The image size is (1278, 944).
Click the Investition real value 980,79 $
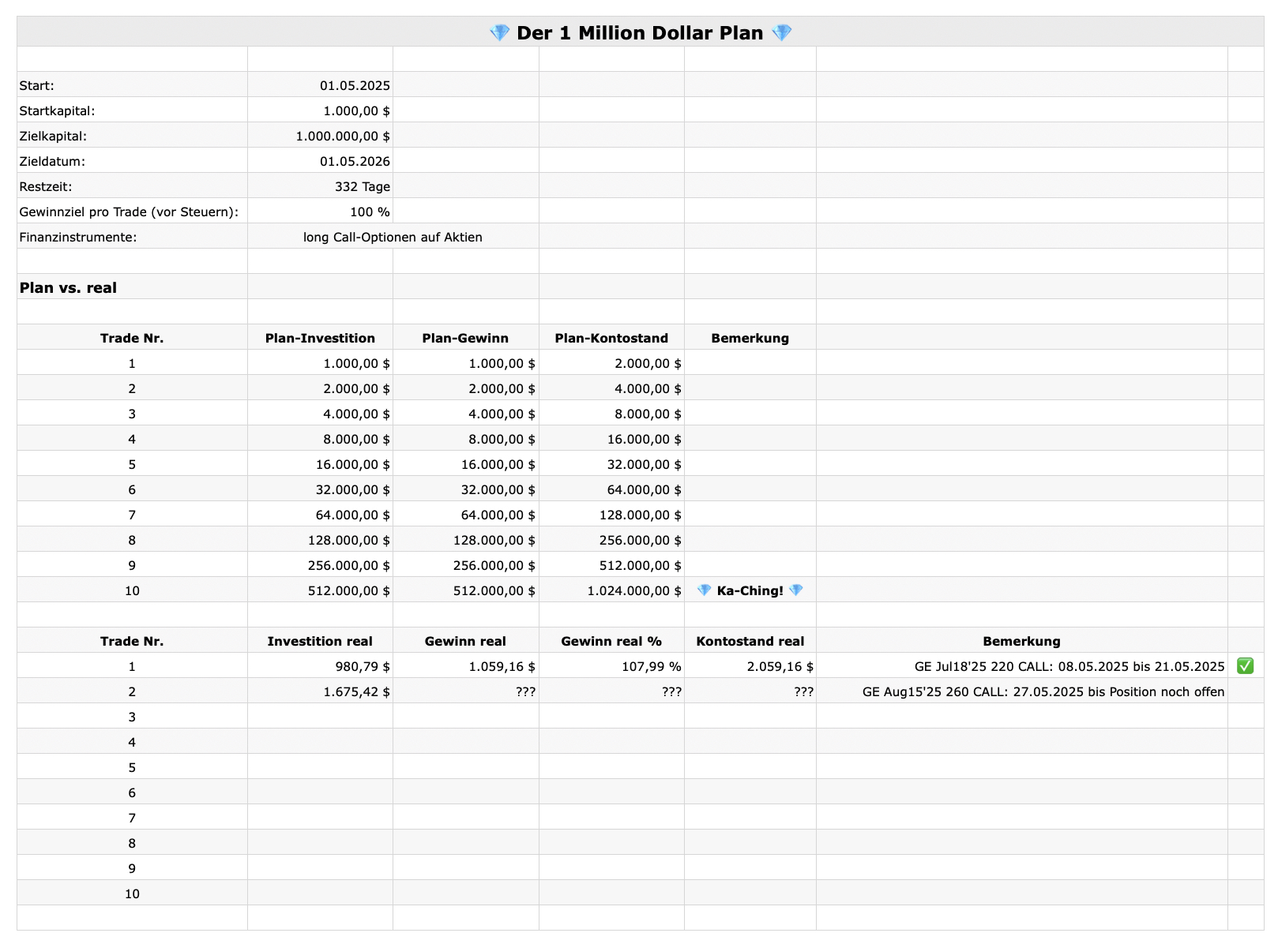coord(363,666)
